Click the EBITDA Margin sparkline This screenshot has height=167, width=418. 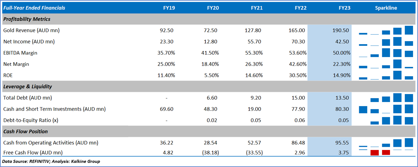[x=386, y=53]
